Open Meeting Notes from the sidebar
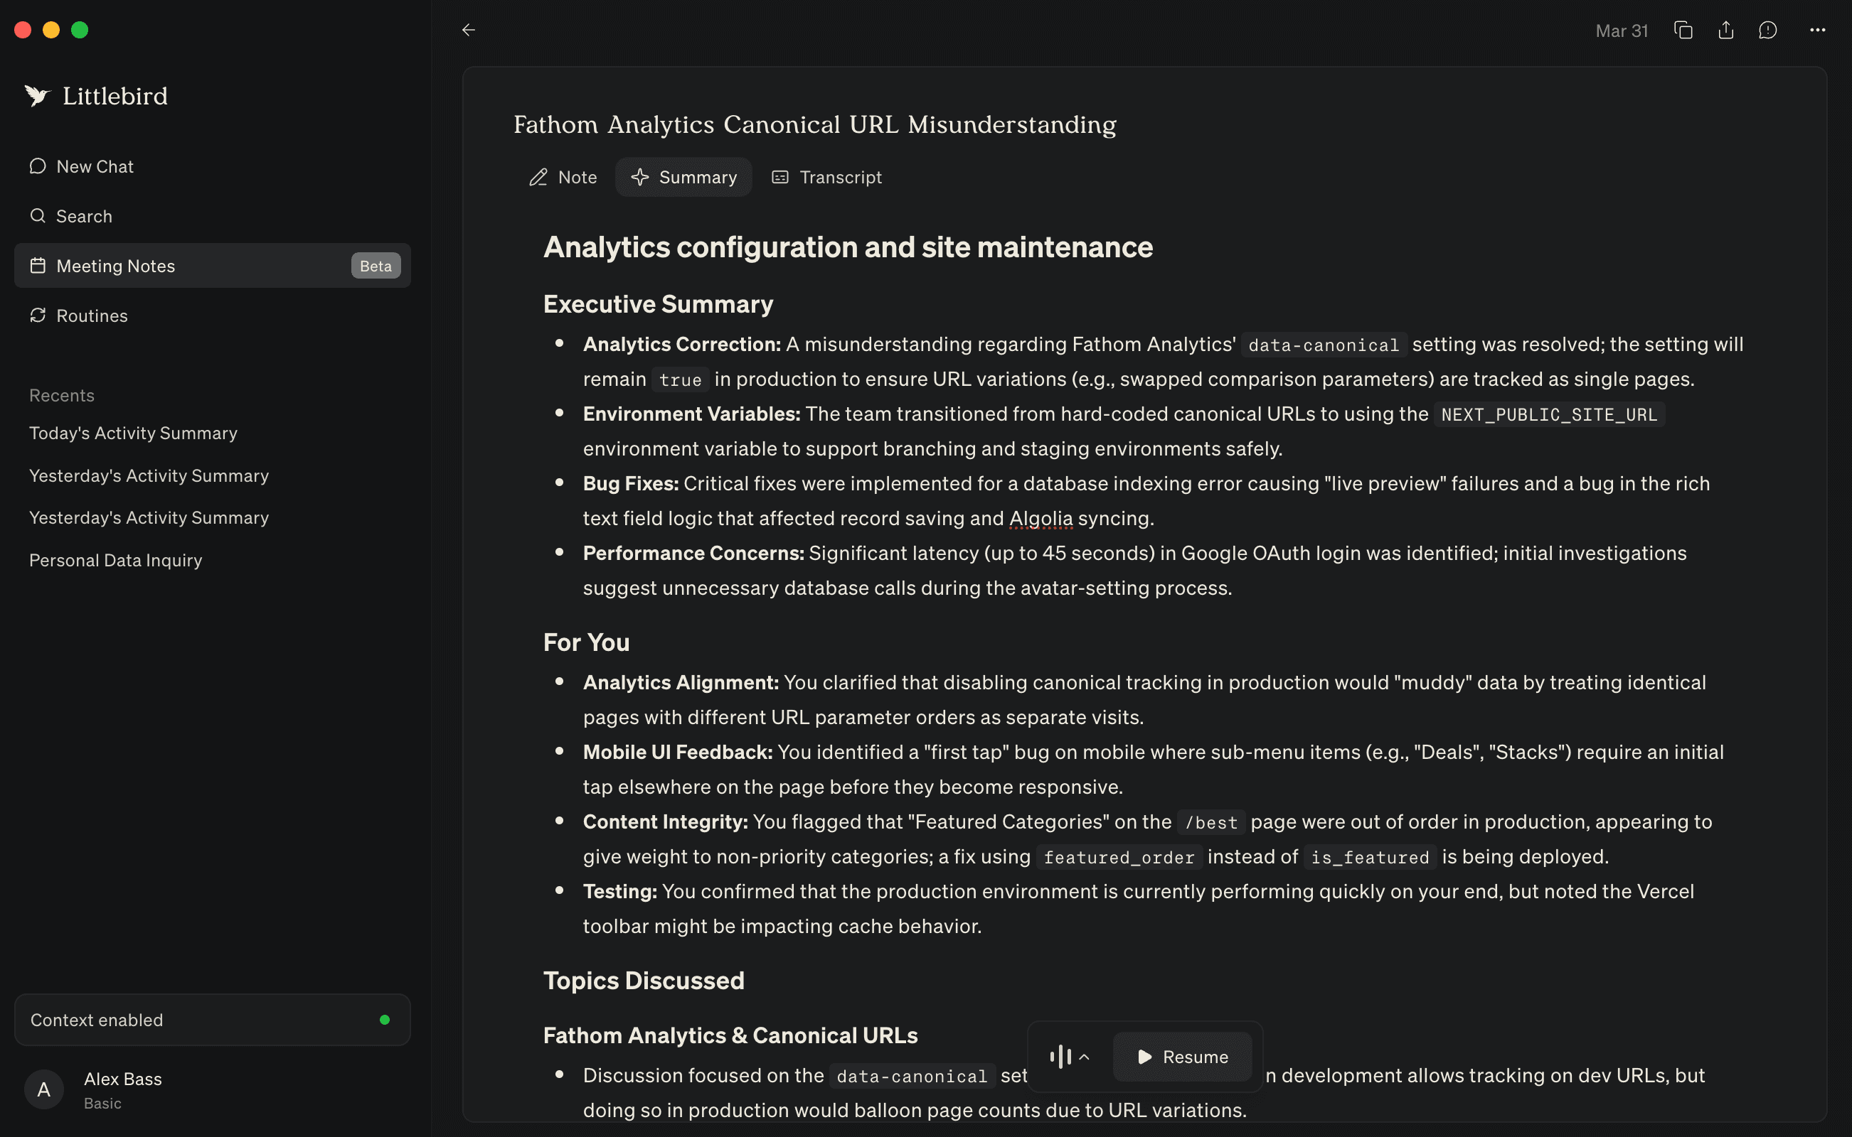The image size is (1852, 1137). (116, 266)
